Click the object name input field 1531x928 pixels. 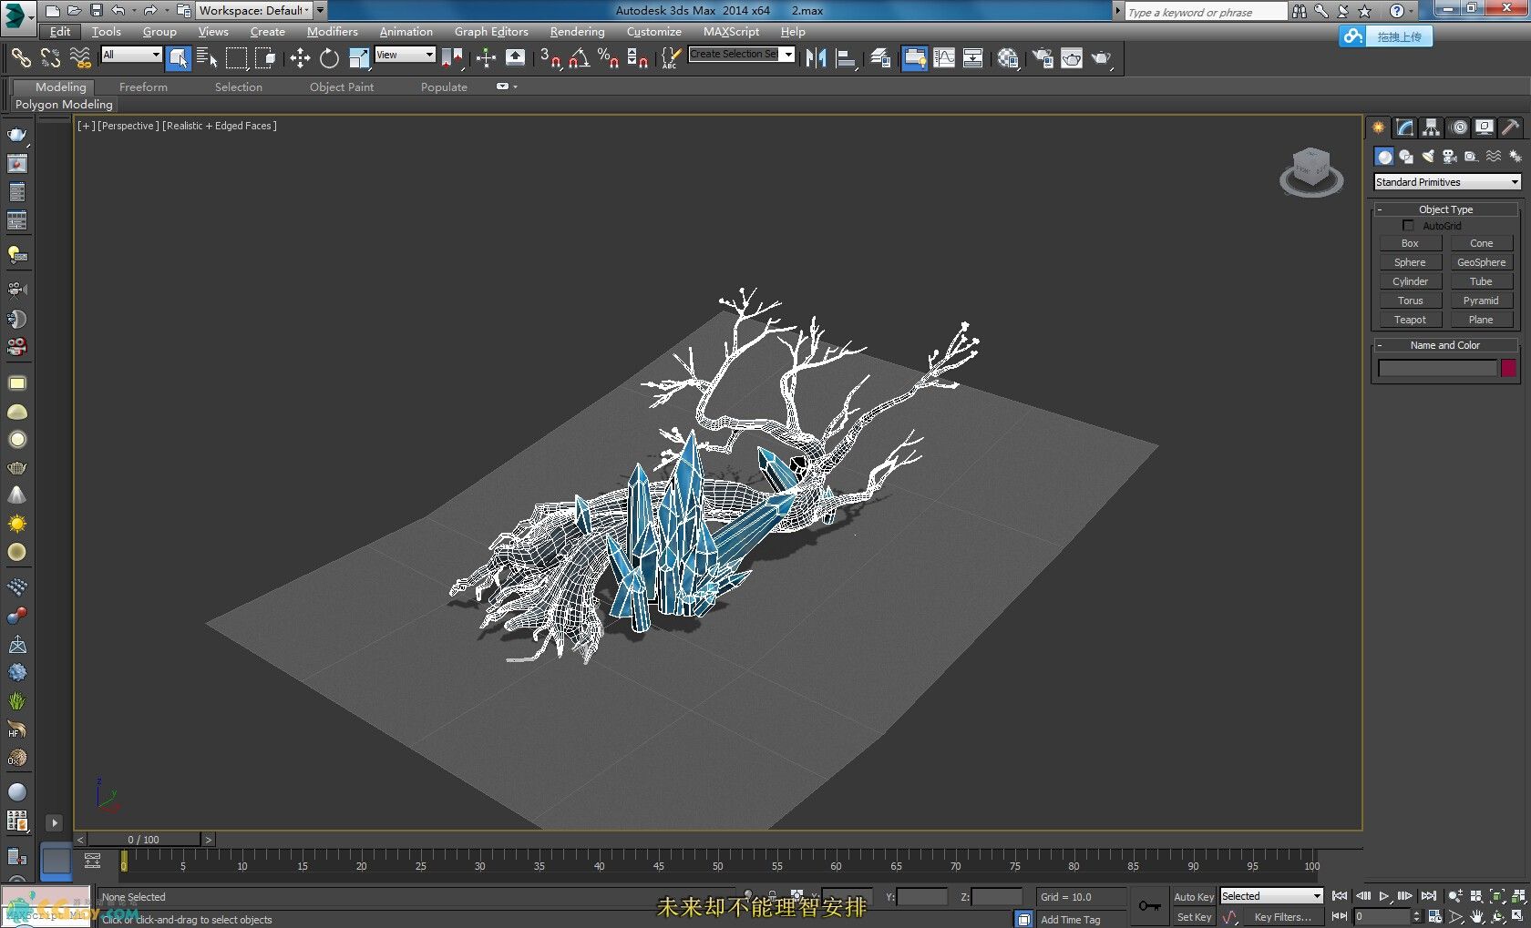(x=1437, y=368)
